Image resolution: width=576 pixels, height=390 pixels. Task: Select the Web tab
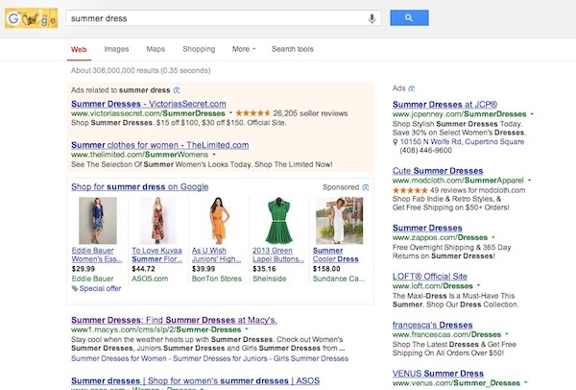[79, 49]
